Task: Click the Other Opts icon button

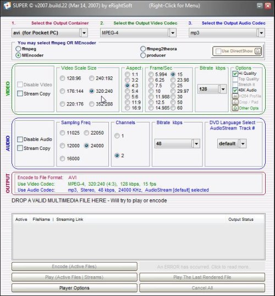Action: (x=235, y=108)
